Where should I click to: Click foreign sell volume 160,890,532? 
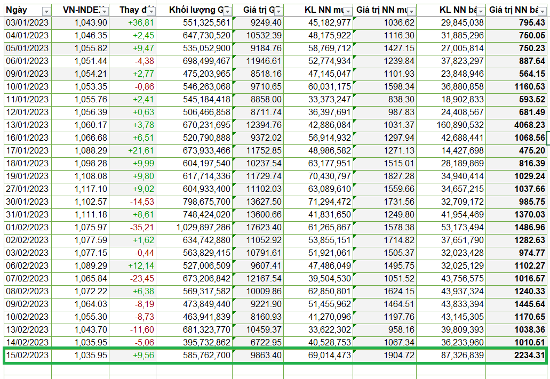coord(451,125)
